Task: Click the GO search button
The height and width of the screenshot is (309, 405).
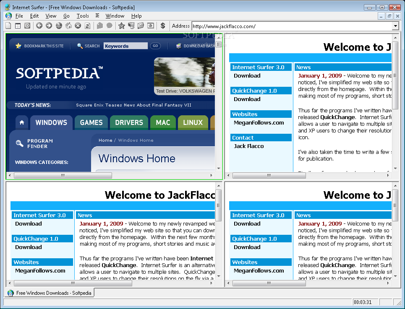Action: coord(155,46)
